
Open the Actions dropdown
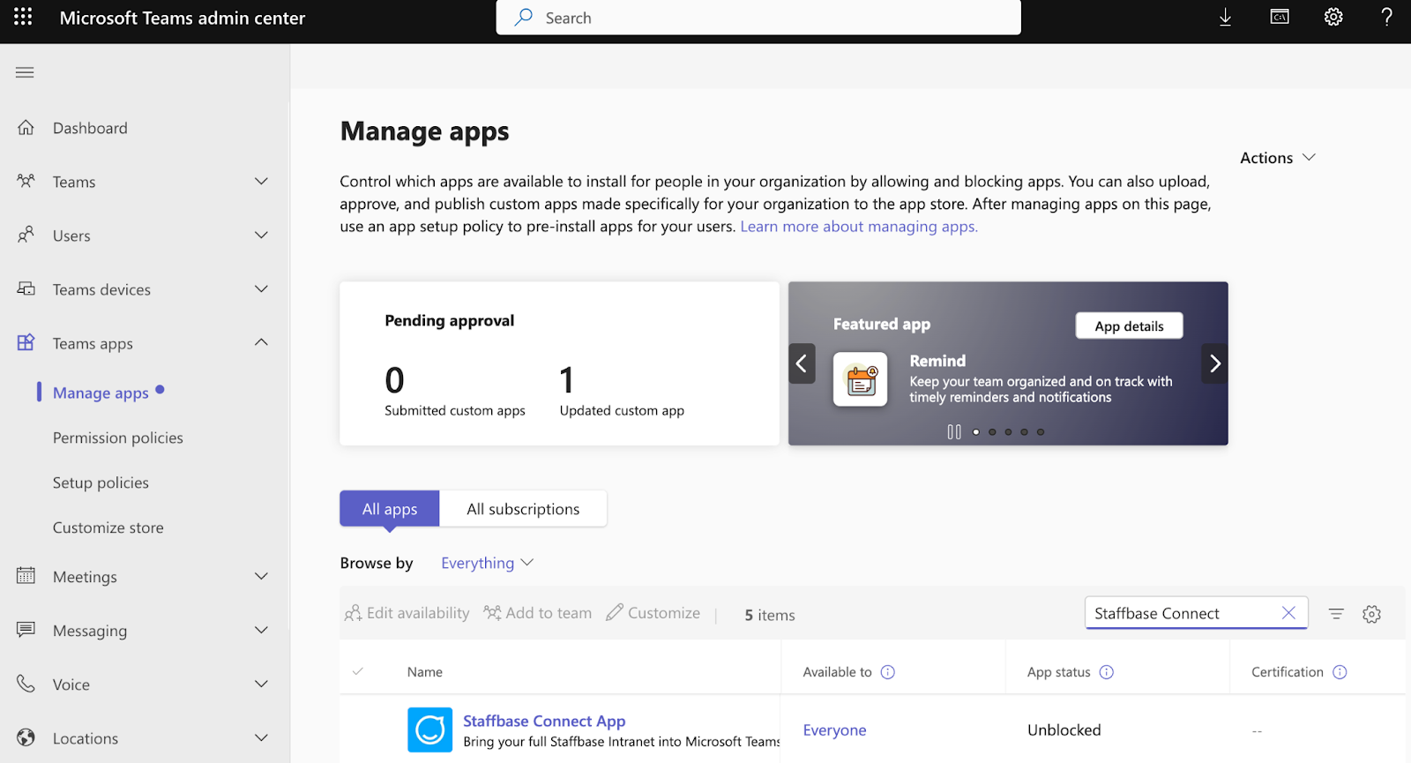(1278, 158)
